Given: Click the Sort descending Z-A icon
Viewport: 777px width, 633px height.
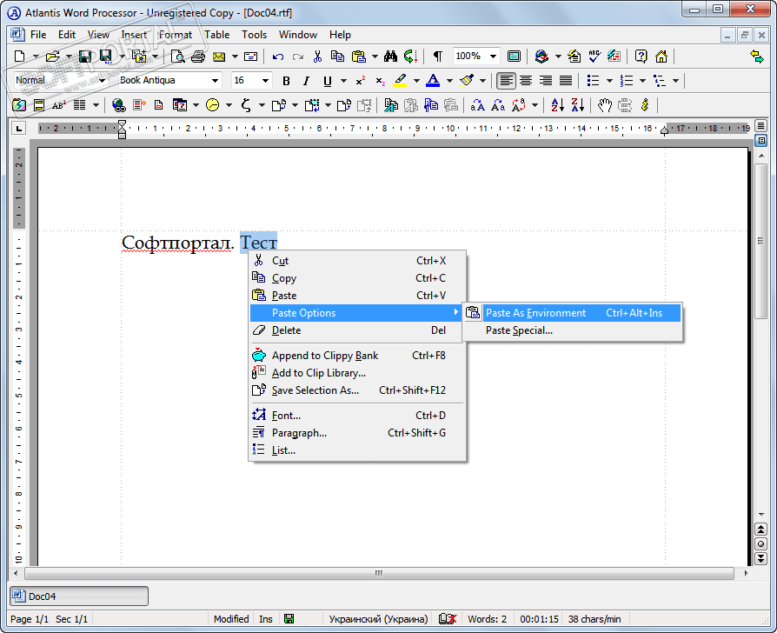Looking at the screenshot, I should tap(578, 105).
